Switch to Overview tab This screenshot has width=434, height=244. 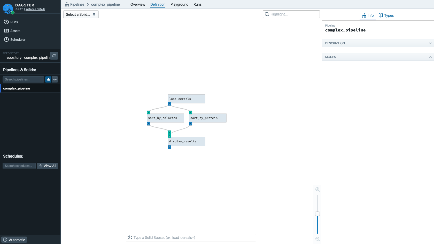coord(138,4)
